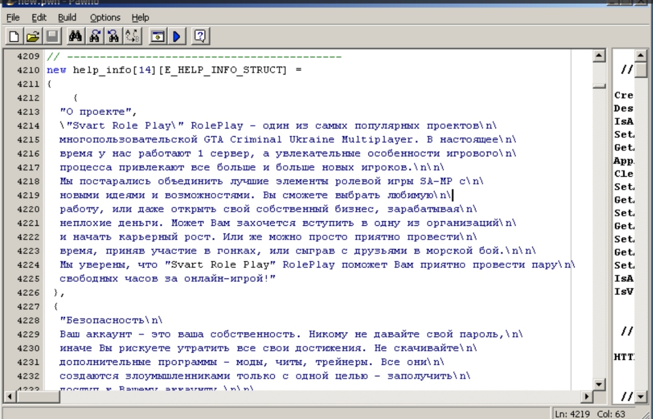Open the Build menu
Viewport: 653px width, 419px height.
coord(67,17)
